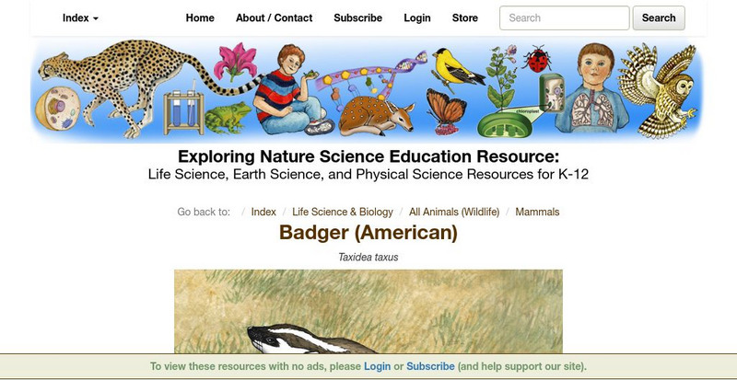The height and width of the screenshot is (380, 737).
Task: Follow the Index breadcrumb link
Action: [263, 212]
